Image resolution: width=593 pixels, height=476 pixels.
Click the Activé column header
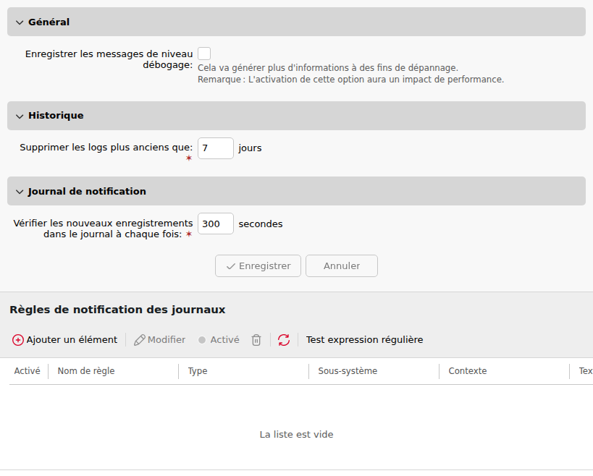[x=28, y=371]
